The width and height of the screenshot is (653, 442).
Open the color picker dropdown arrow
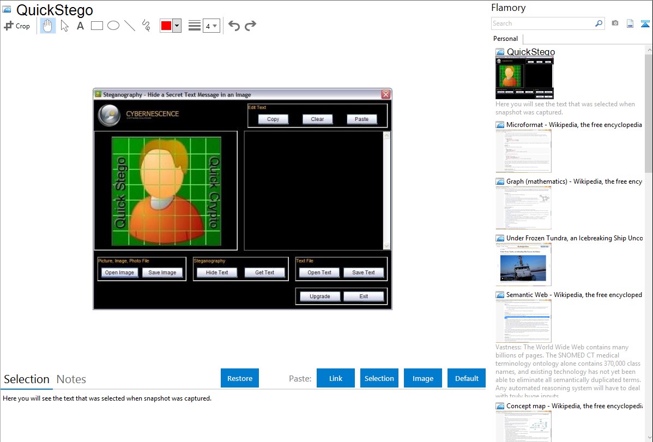pos(177,26)
